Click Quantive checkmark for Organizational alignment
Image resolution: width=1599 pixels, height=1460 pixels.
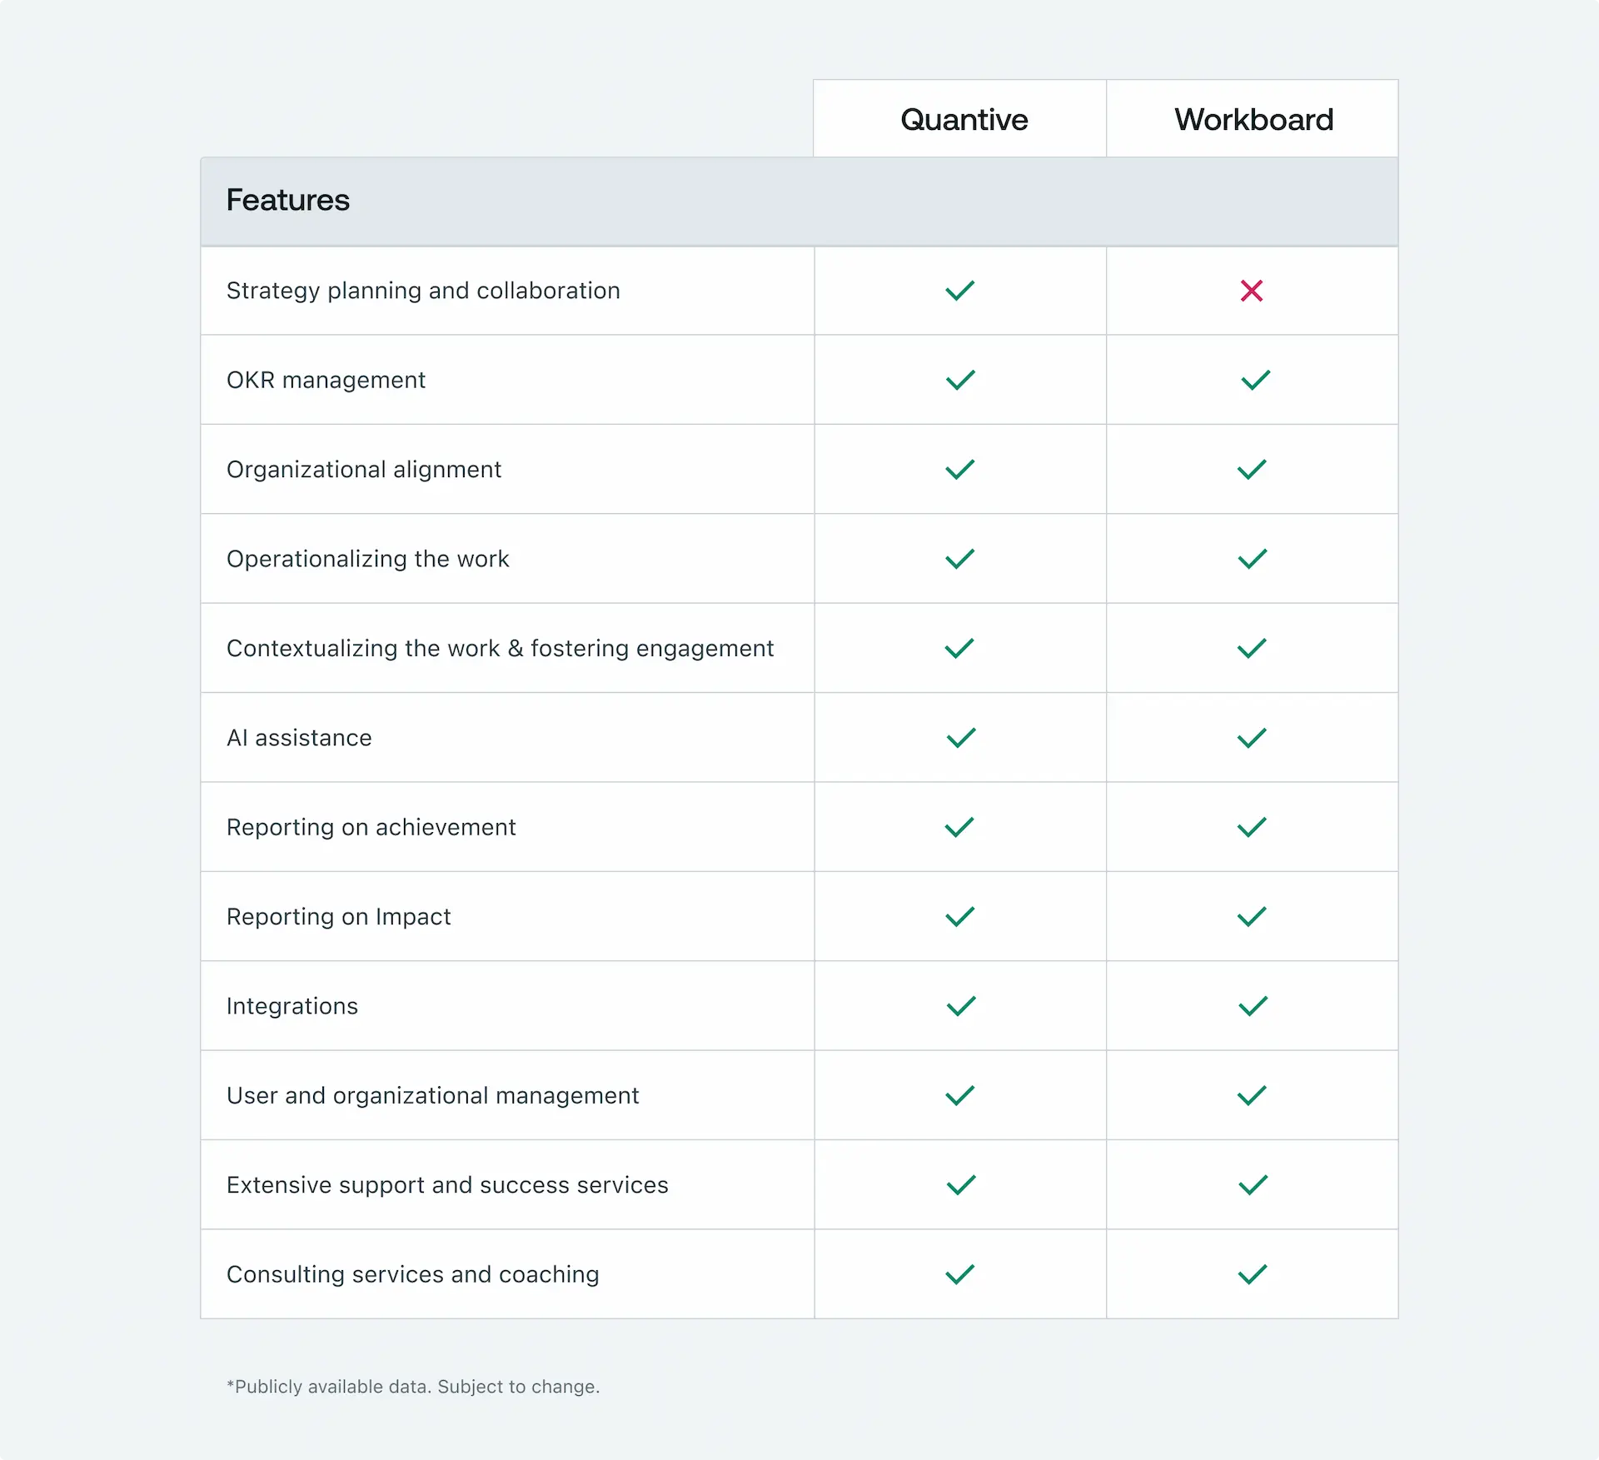959,470
